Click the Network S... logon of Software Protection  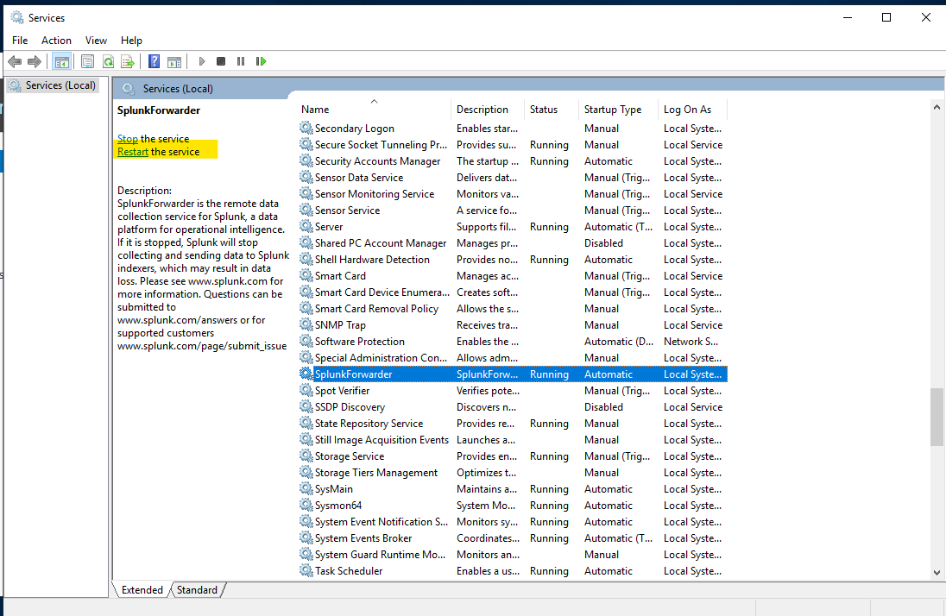[x=691, y=342]
